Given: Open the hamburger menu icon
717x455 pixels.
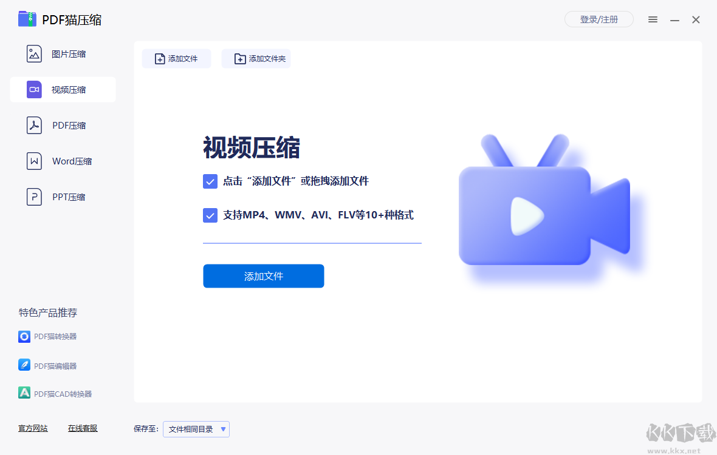Looking at the screenshot, I should click(x=653, y=19).
